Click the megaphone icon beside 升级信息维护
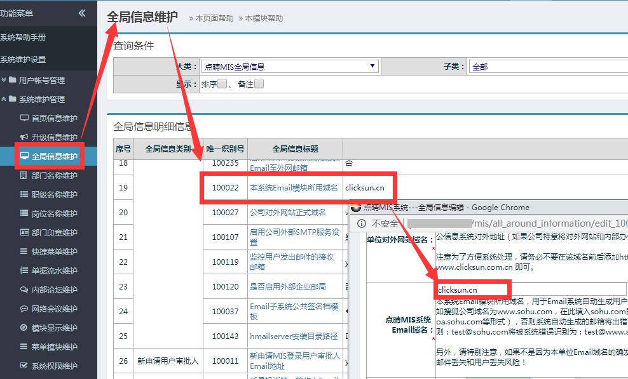Screen dimensions: 628x379 pyautogui.click(x=24, y=137)
